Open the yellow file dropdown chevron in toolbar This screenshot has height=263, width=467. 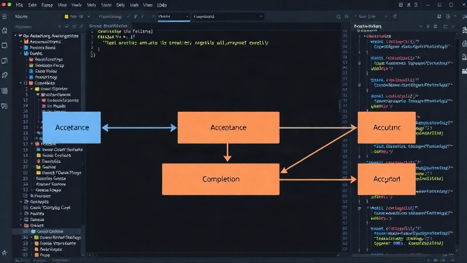[88, 17]
